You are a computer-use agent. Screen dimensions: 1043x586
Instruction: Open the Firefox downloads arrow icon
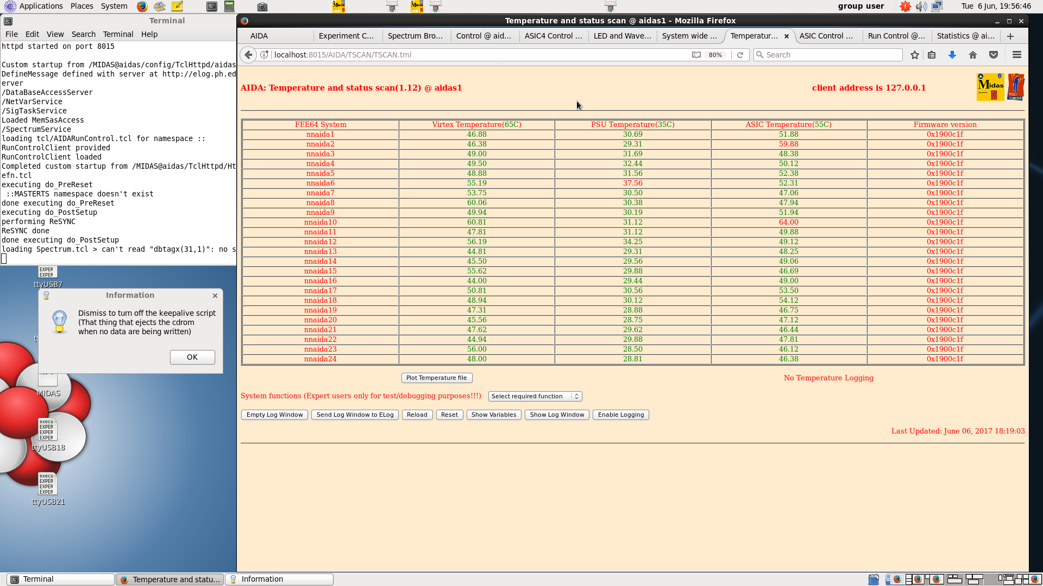952,55
